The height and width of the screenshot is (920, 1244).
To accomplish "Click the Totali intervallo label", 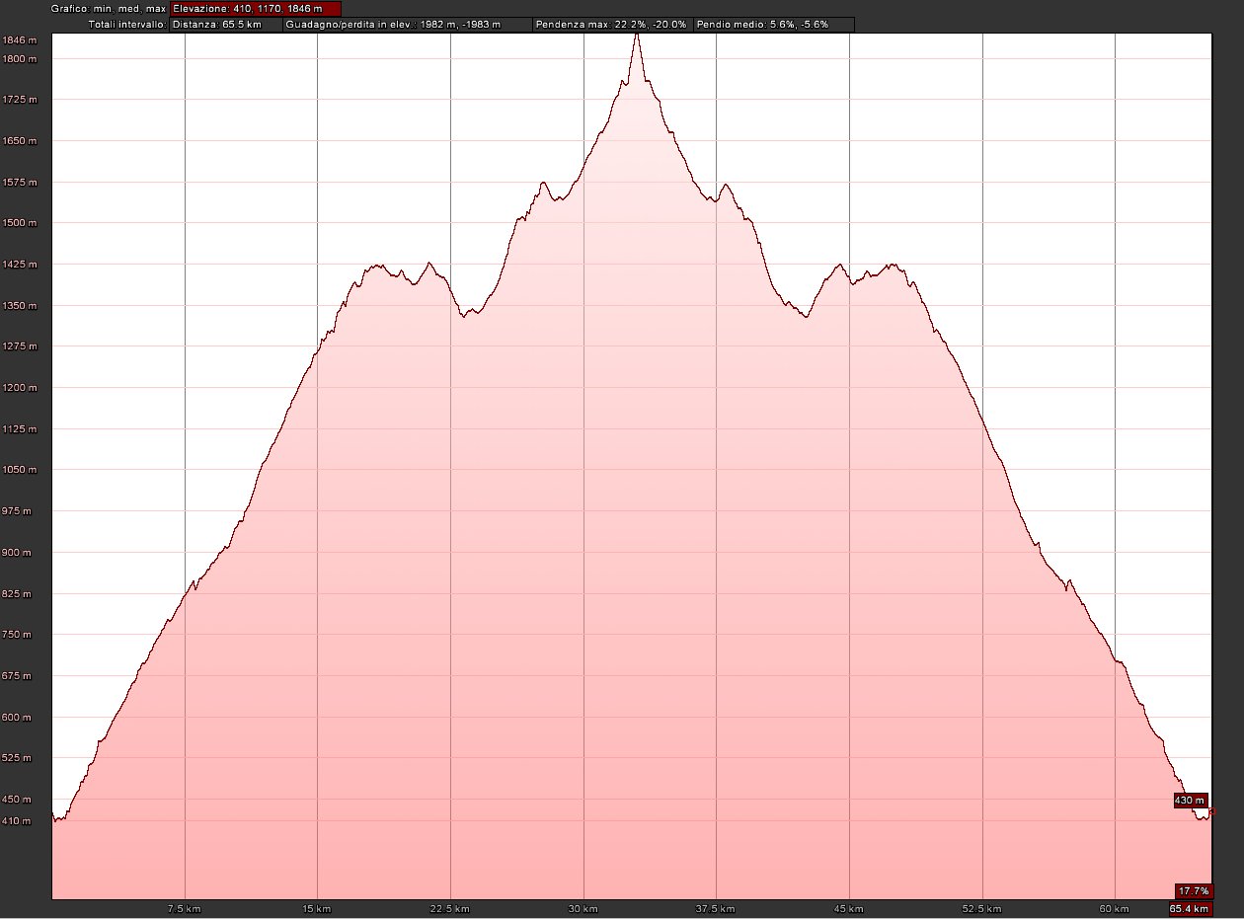I will [x=126, y=24].
